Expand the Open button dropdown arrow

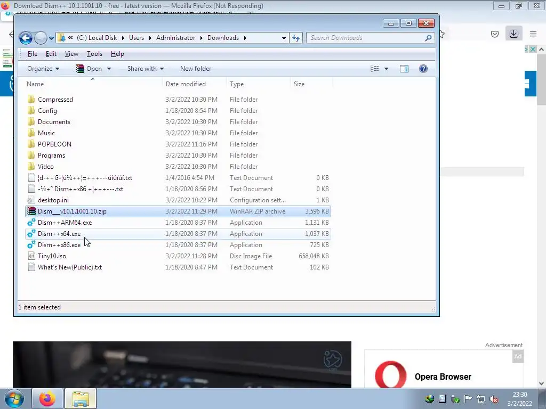[109, 69]
